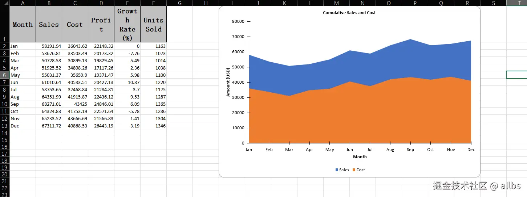Screen dimensions: 527x197
Task: Select row header 13
Action: (x=4, y=126)
